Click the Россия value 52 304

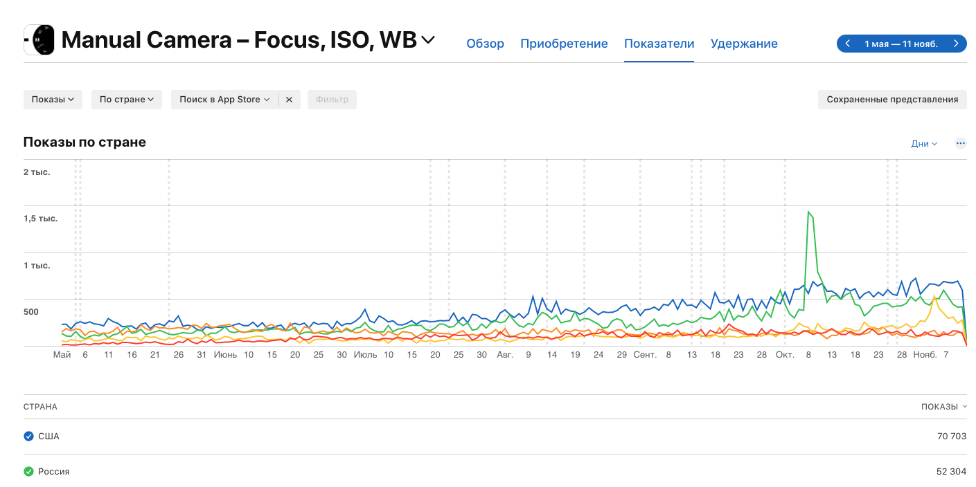(x=951, y=471)
